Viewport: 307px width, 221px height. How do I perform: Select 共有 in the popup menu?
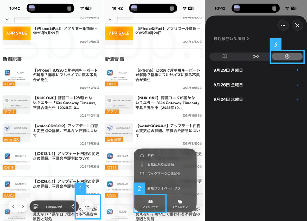[x=150, y=156]
